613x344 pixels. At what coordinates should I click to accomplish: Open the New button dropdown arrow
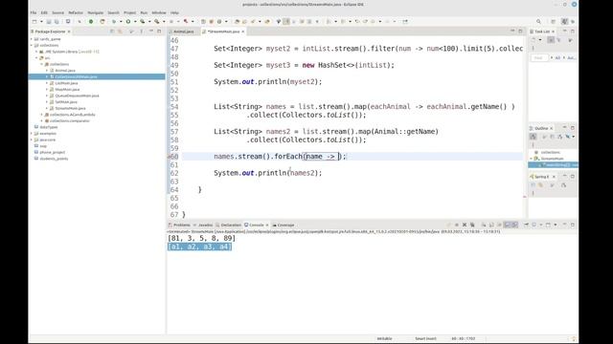coord(41,21)
